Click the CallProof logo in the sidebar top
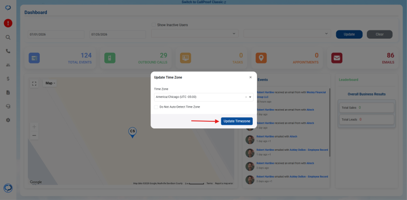Screen dimensions: 407x200 (x=8, y=8)
